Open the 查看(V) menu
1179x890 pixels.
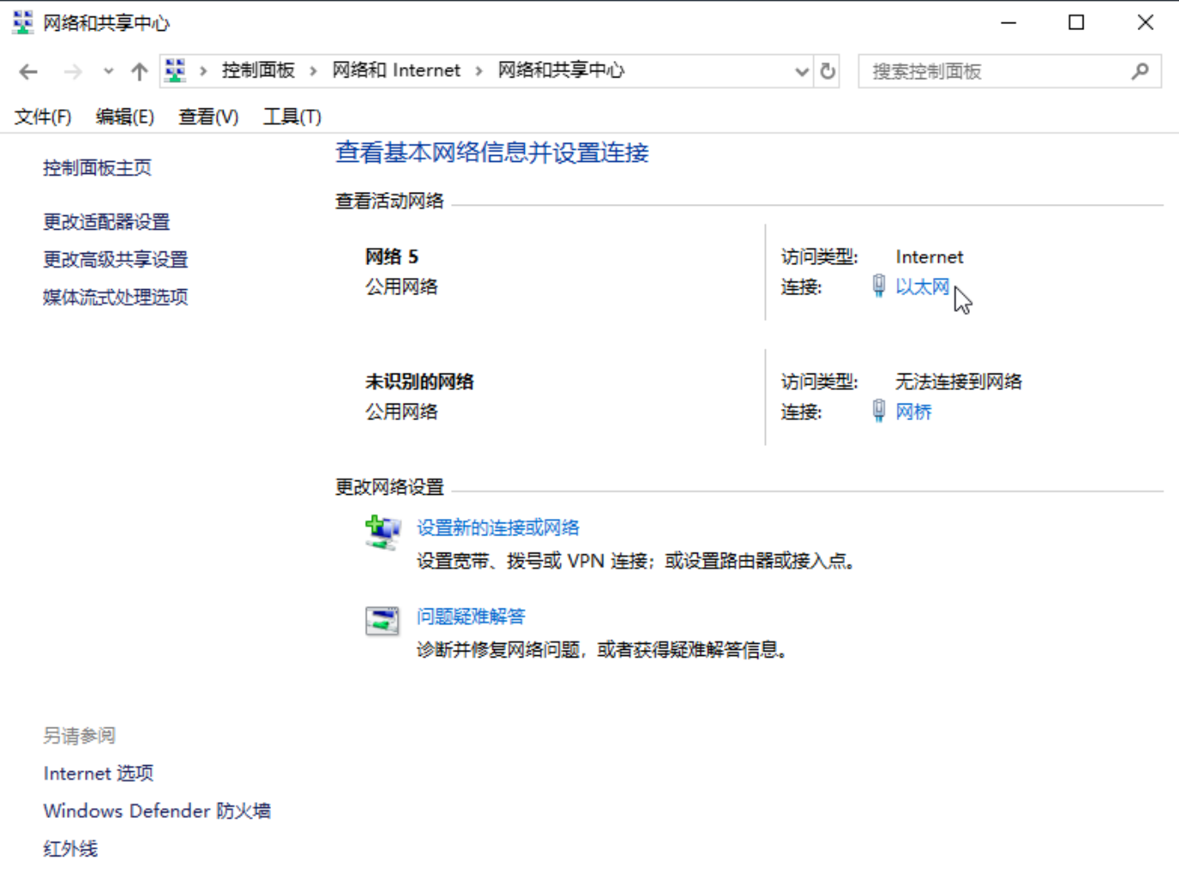208,116
